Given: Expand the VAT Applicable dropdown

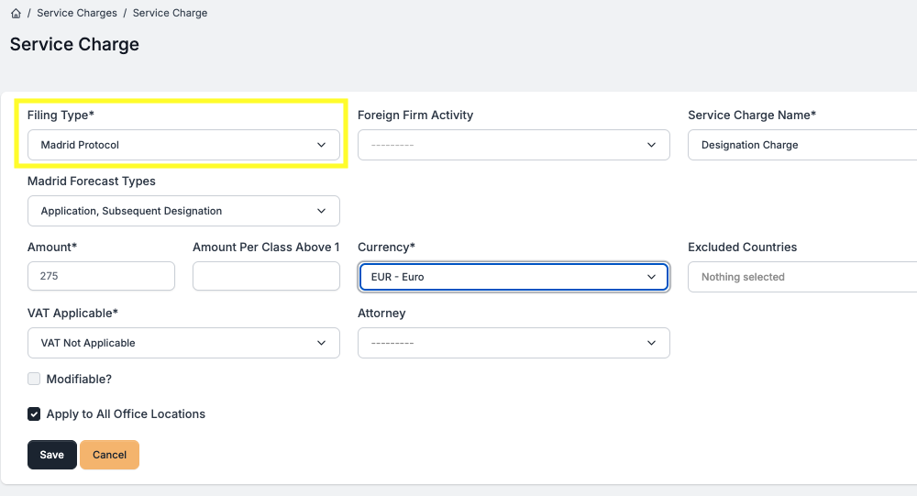Looking at the screenshot, I should click(183, 343).
